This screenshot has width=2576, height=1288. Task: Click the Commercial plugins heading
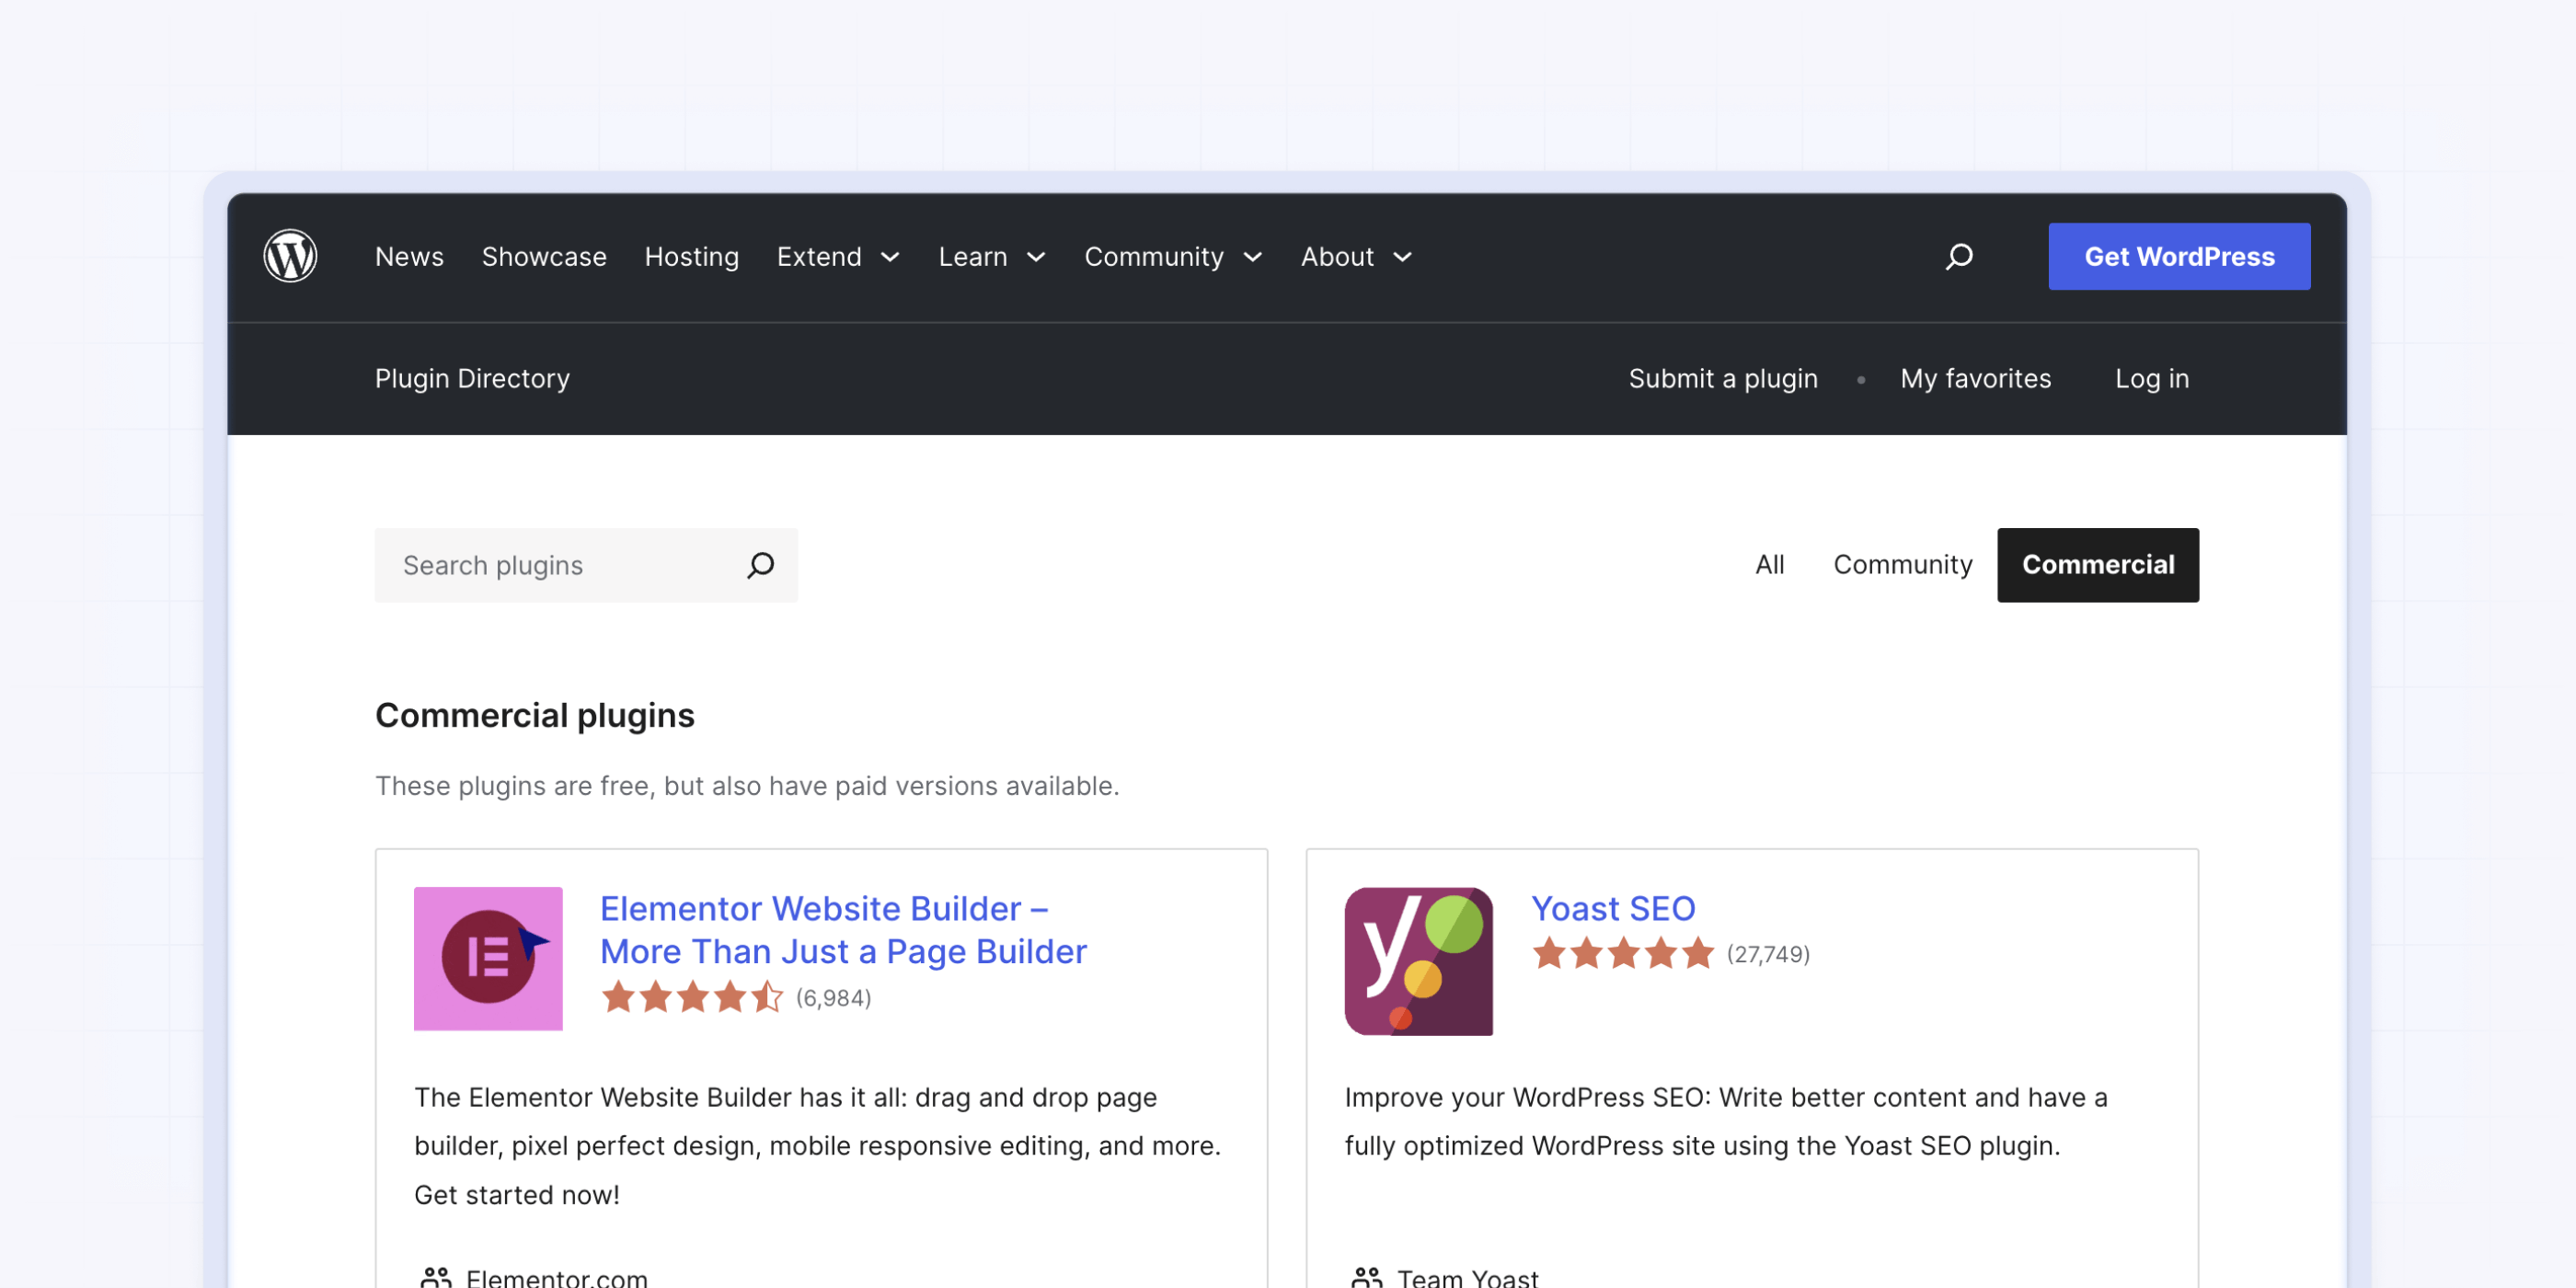(x=534, y=715)
